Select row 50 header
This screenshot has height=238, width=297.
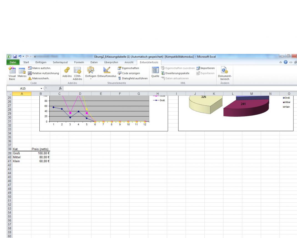pos(9,197)
